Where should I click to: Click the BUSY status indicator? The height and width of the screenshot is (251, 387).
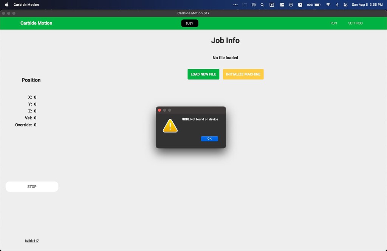(x=190, y=23)
